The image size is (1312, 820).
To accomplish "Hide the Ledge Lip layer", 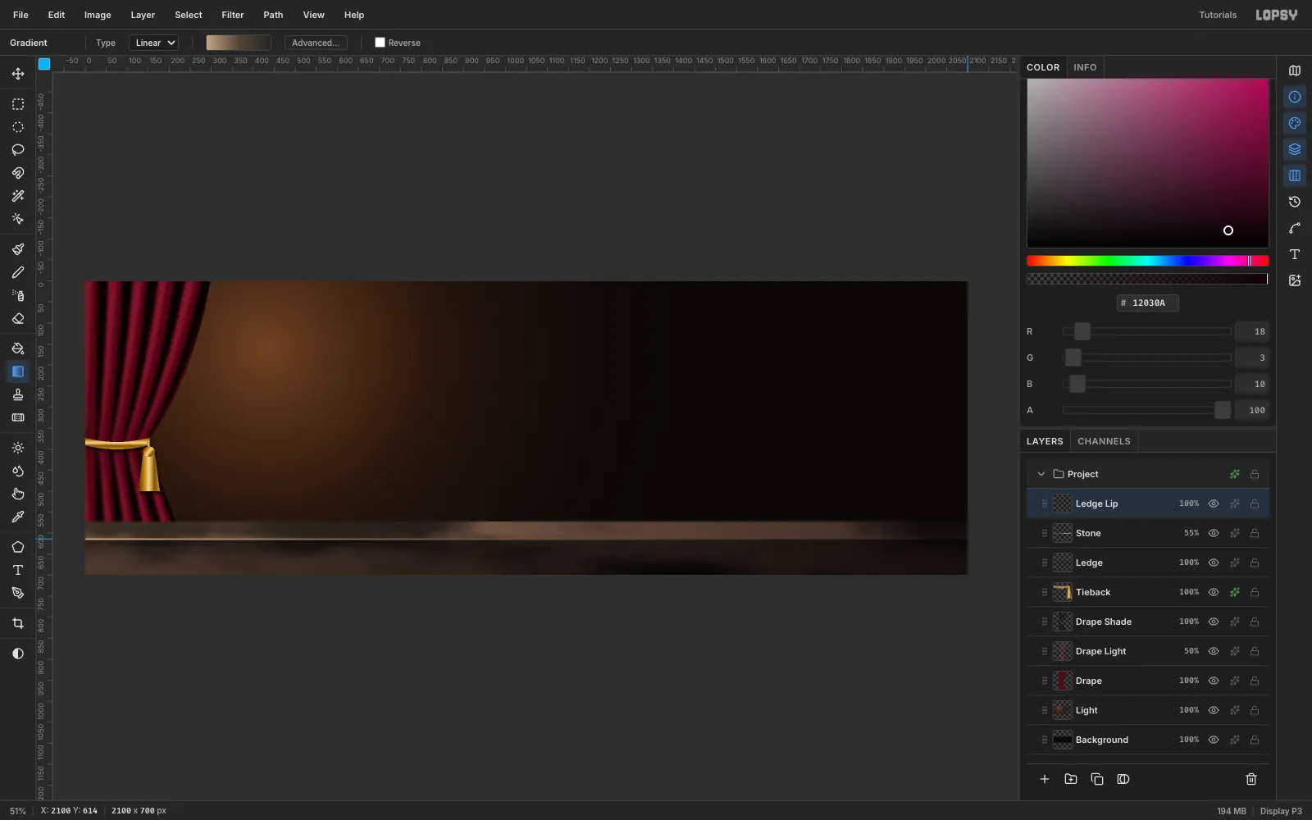I will tap(1214, 503).
